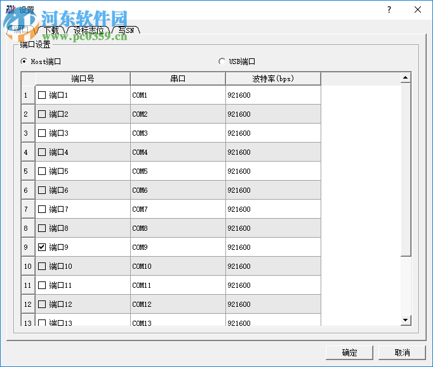Image resolution: width=433 pixels, height=367 pixels.
Task: Click the scrollbar up arrow
Action: pyautogui.click(x=406, y=78)
